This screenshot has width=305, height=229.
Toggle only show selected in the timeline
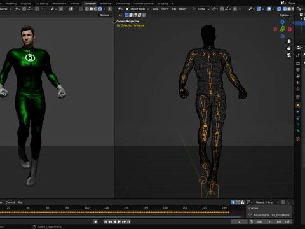pyautogui.click(x=233, y=202)
